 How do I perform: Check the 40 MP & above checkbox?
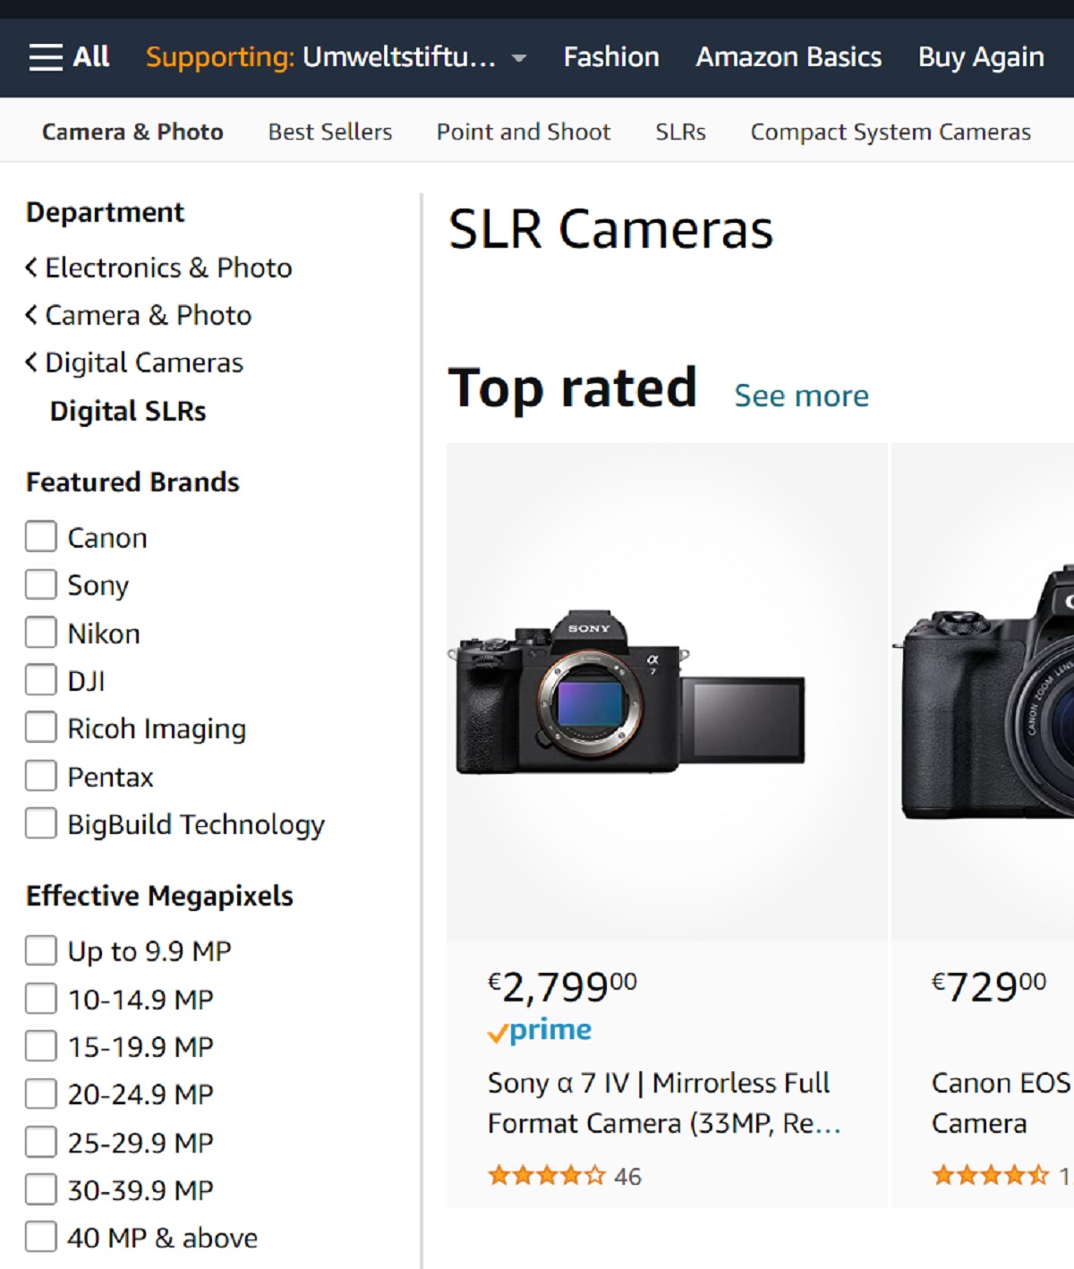[x=40, y=1237]
